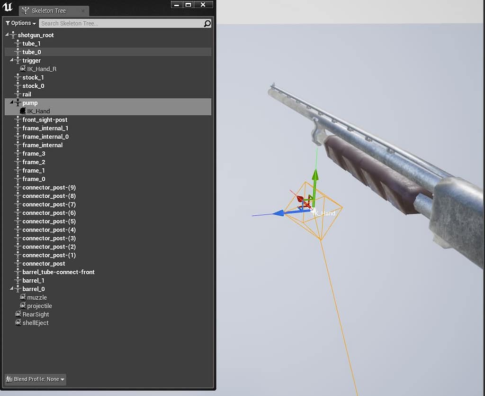This screenshot has width=485, height=396.
Task: Select the connector_post-(5) bone
Action: (49, 221)
